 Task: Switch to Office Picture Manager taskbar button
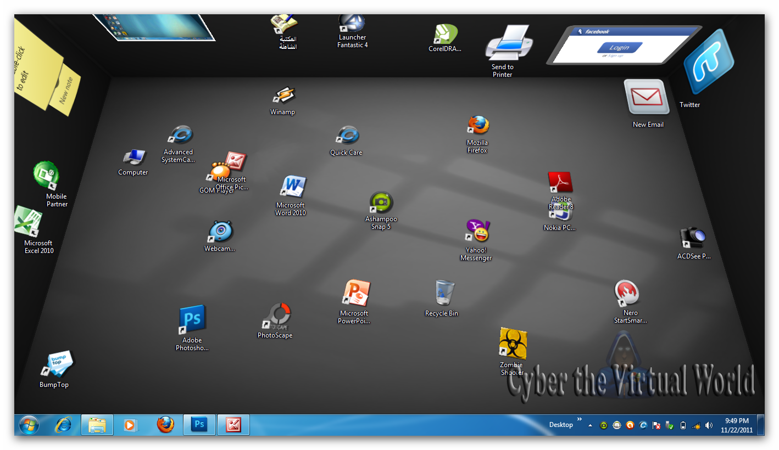coord(233,425)
